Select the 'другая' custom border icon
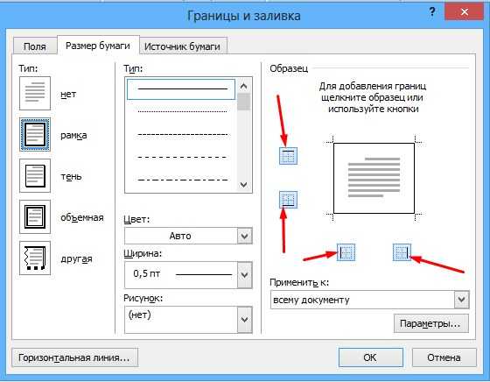 point(35,258)
